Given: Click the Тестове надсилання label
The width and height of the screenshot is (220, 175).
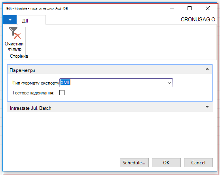Looking at the screenshot, I should 33,93.
